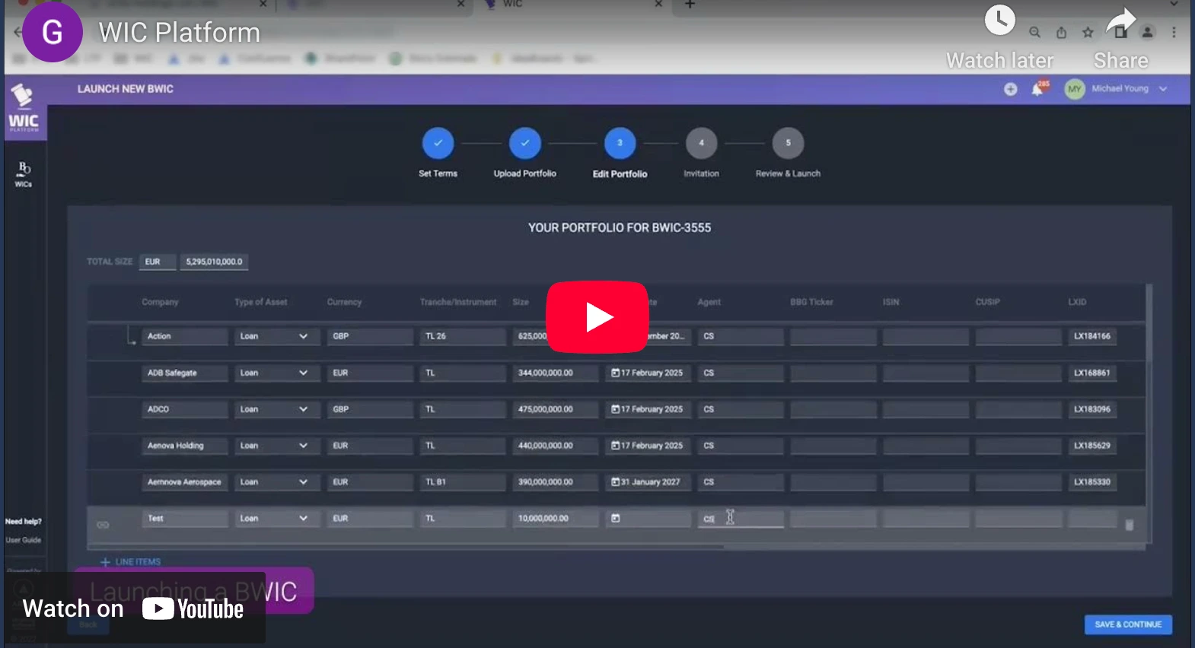Screen dimensions: 1195x648
Task: Delete the Test row with trash icon
Action: [x=1130, y=525]
